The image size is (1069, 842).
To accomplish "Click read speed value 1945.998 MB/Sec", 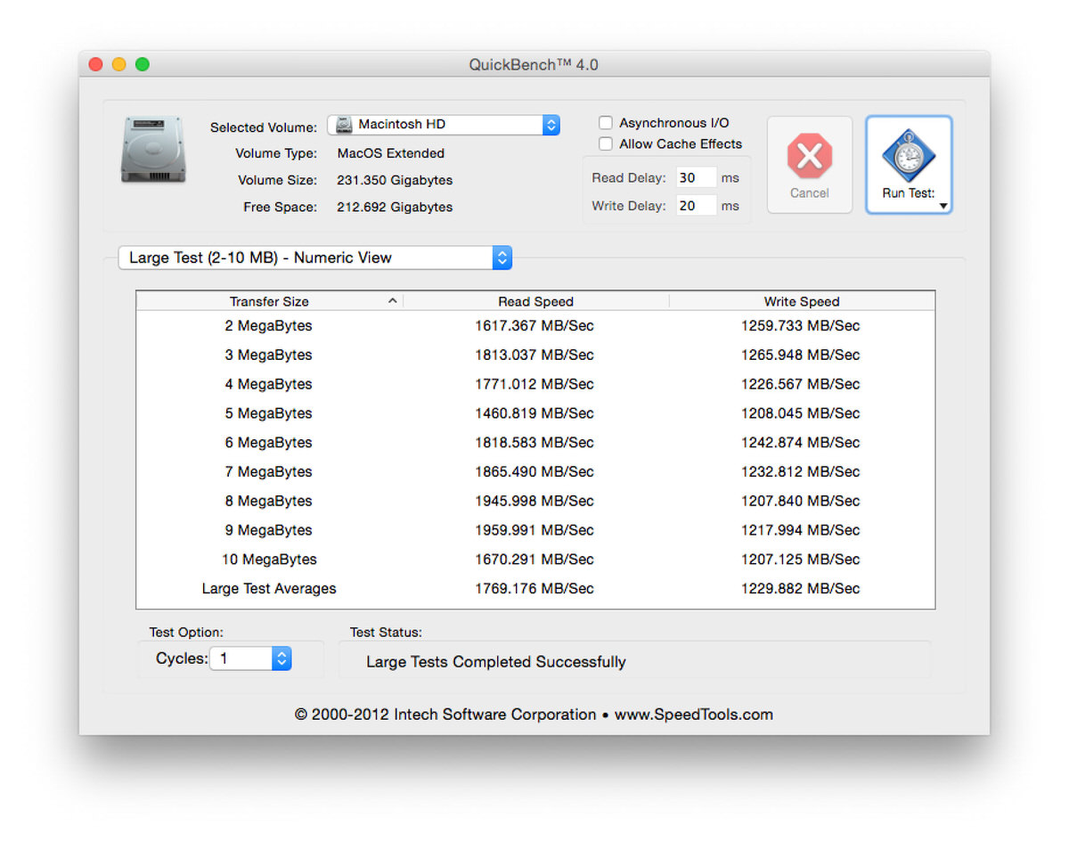I will tap(534, 501).
